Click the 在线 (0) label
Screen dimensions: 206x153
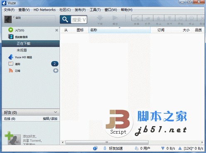coord(10,119)
